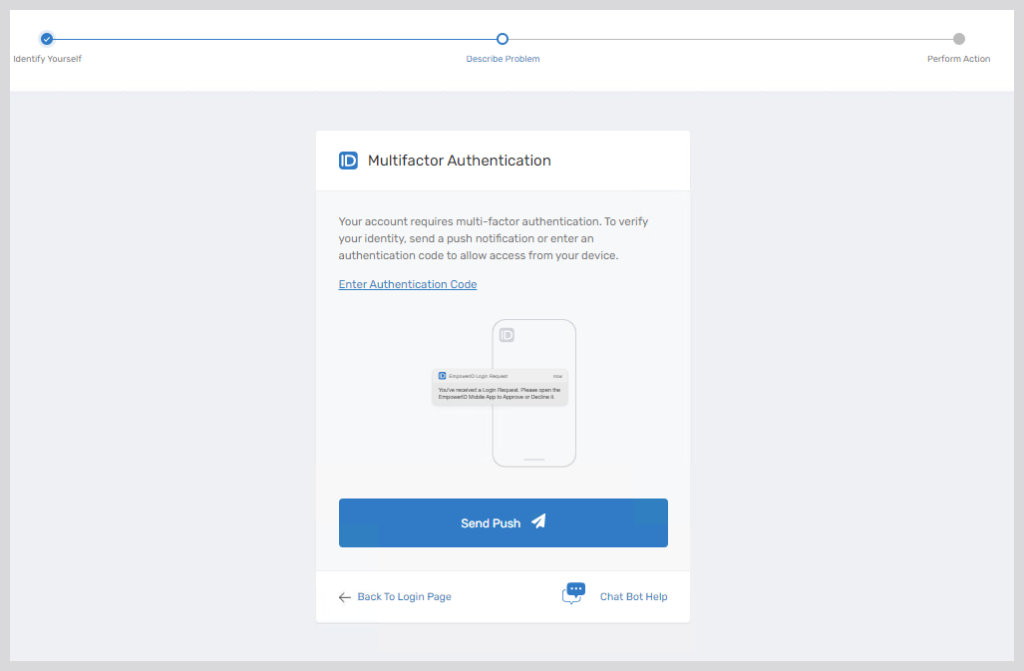This screenshot has height=671, width=1024.
Task: Select the Perform Action step label
Action: pos(958,58)
